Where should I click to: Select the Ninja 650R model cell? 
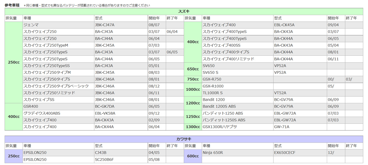(x=237, y=153)
